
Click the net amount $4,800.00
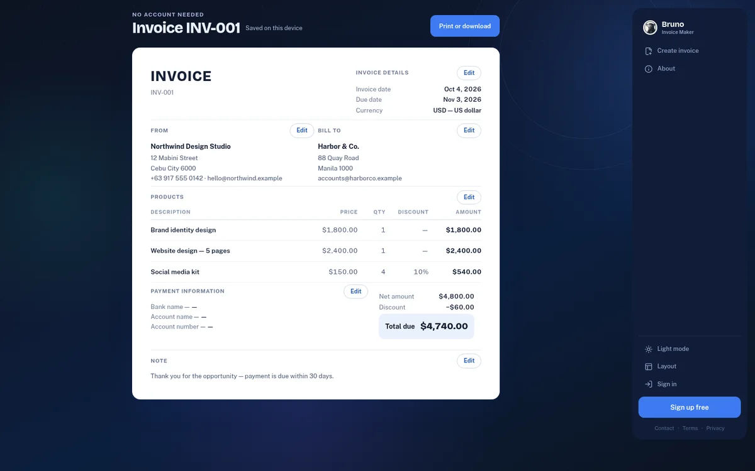456,296
